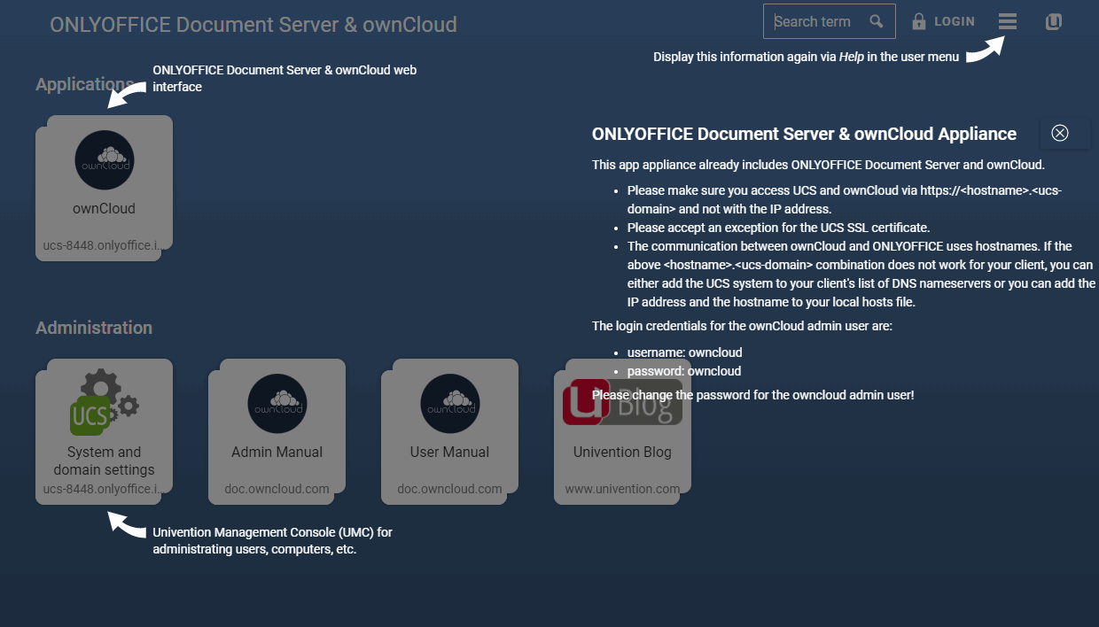
Task: Open the Univention Blog logo icon
Action: (x=621, y=402)
